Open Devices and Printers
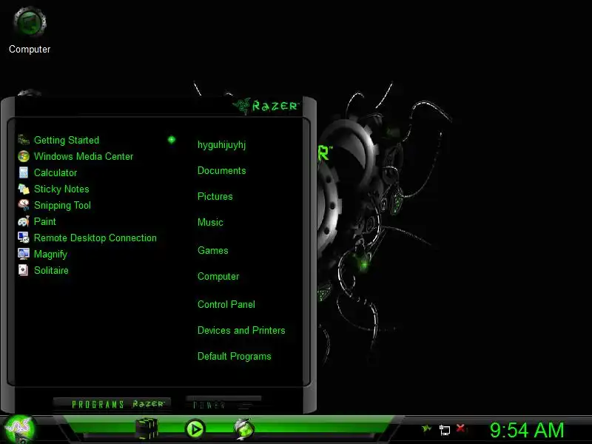This screenshot has height=444, width=592. 241,330
